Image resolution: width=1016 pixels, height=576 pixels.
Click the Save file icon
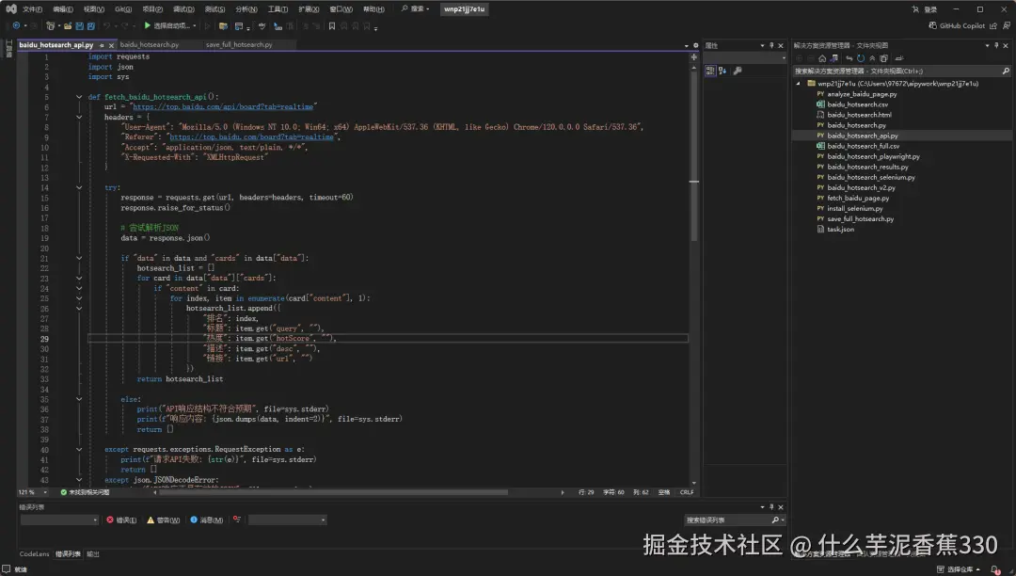tap(80, 26)
